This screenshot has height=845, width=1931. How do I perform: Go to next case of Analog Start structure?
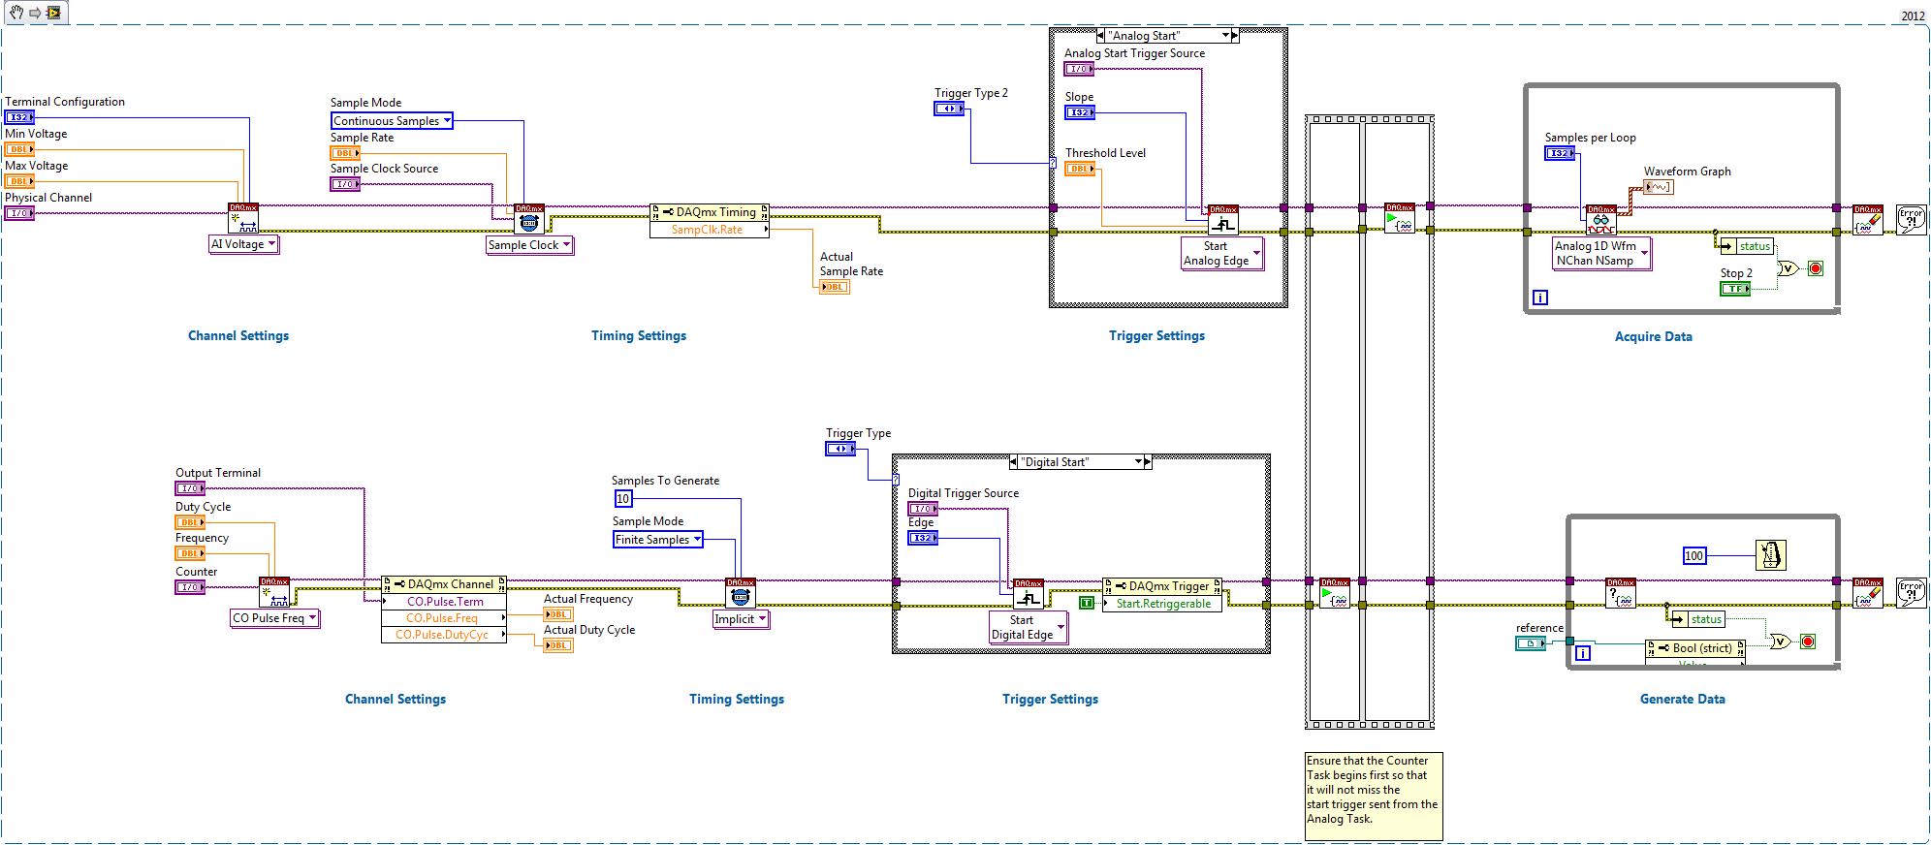click(x=1235, y=36)
